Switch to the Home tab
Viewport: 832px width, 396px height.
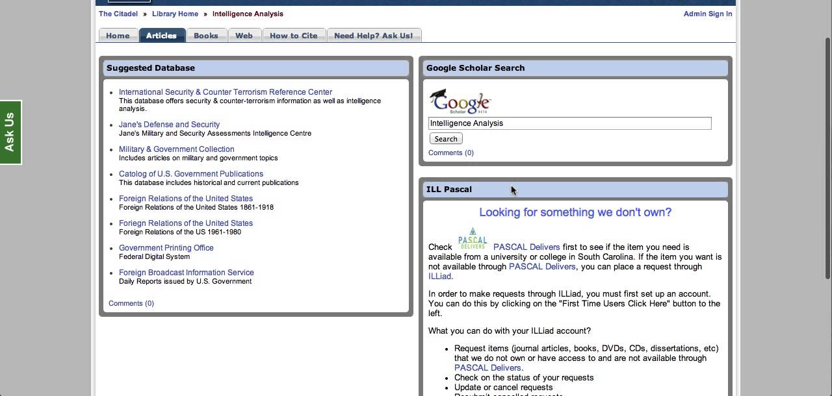pyautogui.click(x=118, y=35)
